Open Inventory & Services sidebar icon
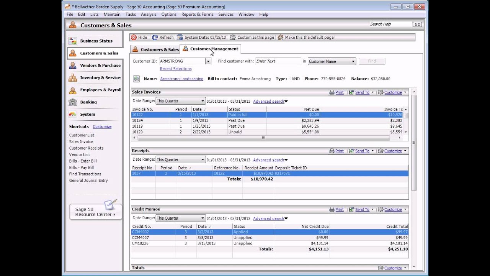 point(73,78)
